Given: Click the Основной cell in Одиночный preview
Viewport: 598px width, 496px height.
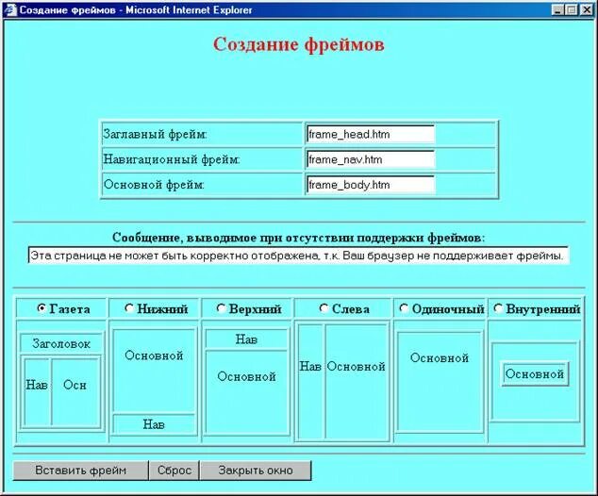Looking at the screenshot, I should [x=440, y=382].
